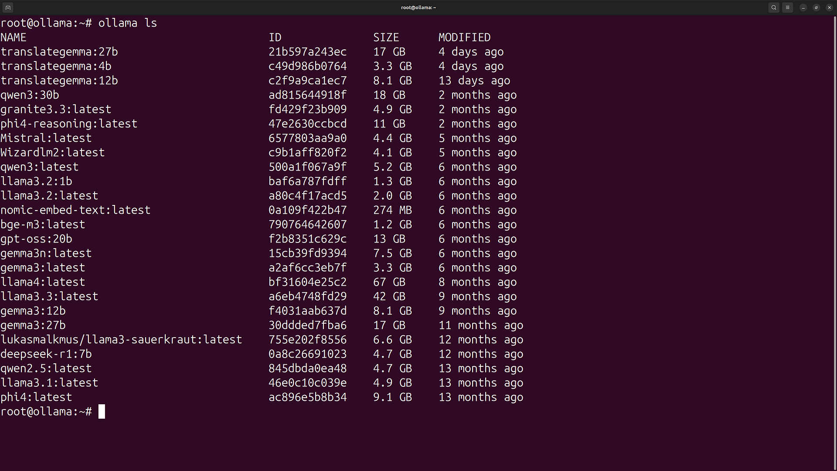Click model name gemma3n:latest
This screenshot has height=471, width=837.
point(46,253)
